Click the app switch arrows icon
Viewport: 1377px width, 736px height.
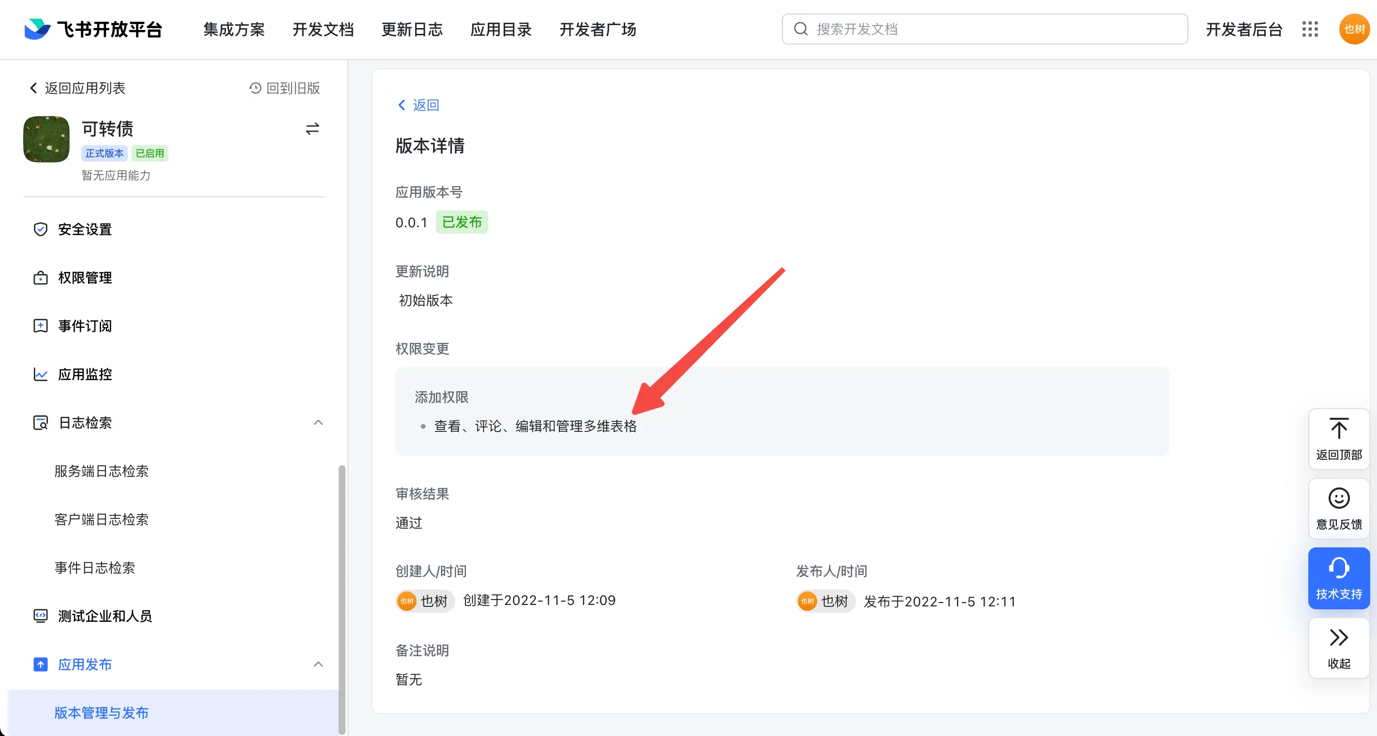click(312, 129)
